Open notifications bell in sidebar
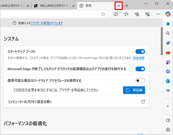The image size is (173, 135). tap(168, 24)
